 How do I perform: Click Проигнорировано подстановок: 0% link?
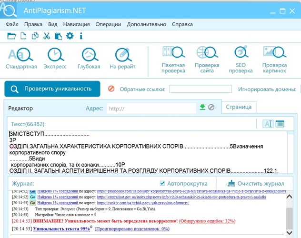click(x=132, y=228)
